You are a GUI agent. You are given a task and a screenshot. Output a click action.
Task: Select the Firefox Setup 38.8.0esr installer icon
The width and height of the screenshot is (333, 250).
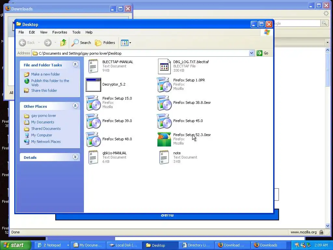[164, 103]
